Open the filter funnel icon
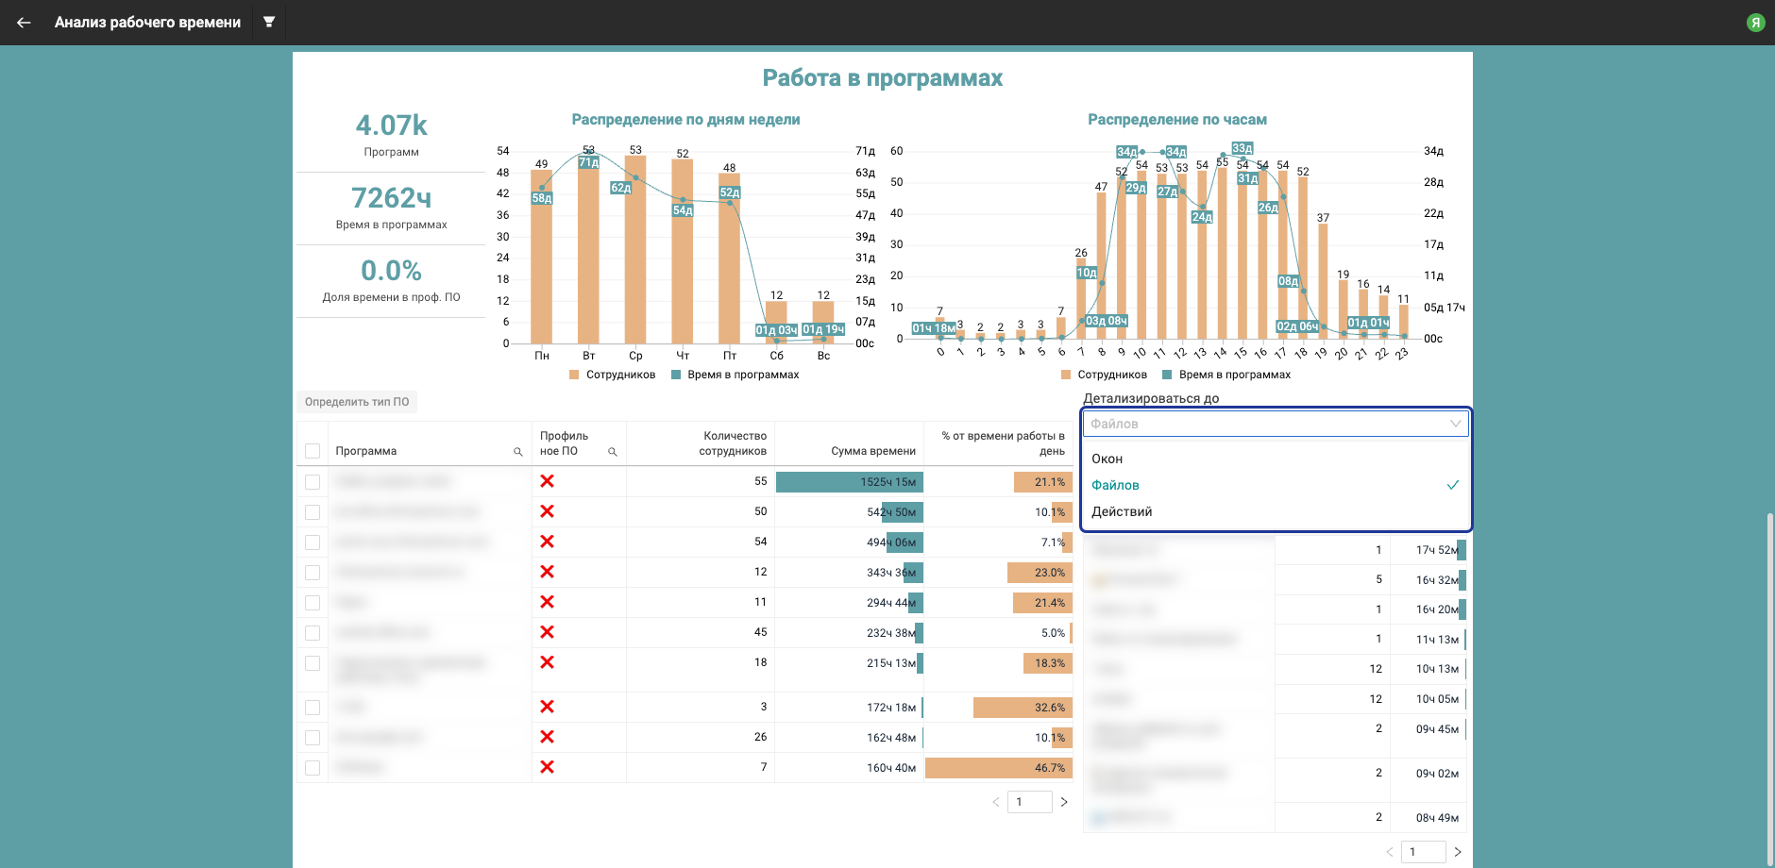Image resolution: width=1775 pixels, height=868 pixels. (x=269, y=22)
